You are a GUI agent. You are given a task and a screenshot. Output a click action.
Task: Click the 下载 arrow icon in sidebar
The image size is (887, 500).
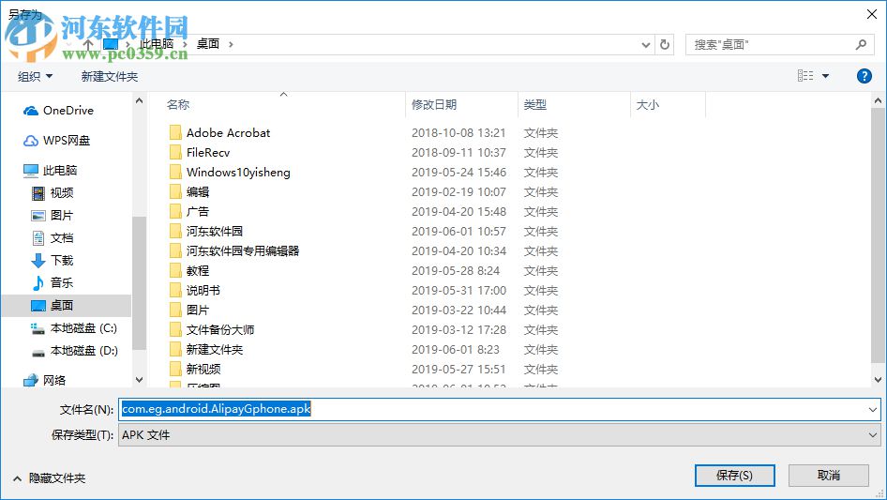coord(38,261)
